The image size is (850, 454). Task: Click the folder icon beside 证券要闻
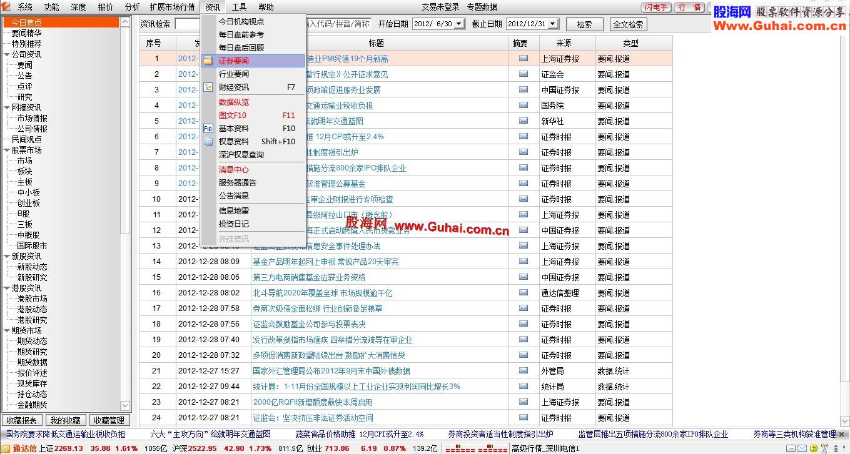tap(208, 61)
